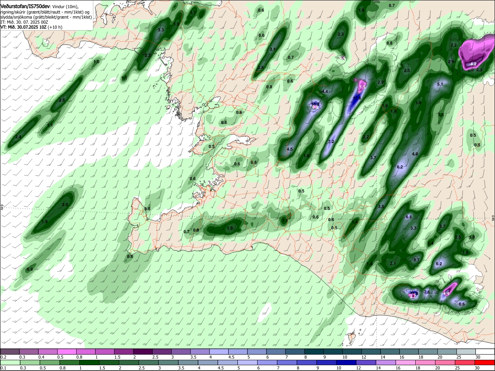Select the snow legend swatch labeled 2
495x371 pixels.
point(143,351)
